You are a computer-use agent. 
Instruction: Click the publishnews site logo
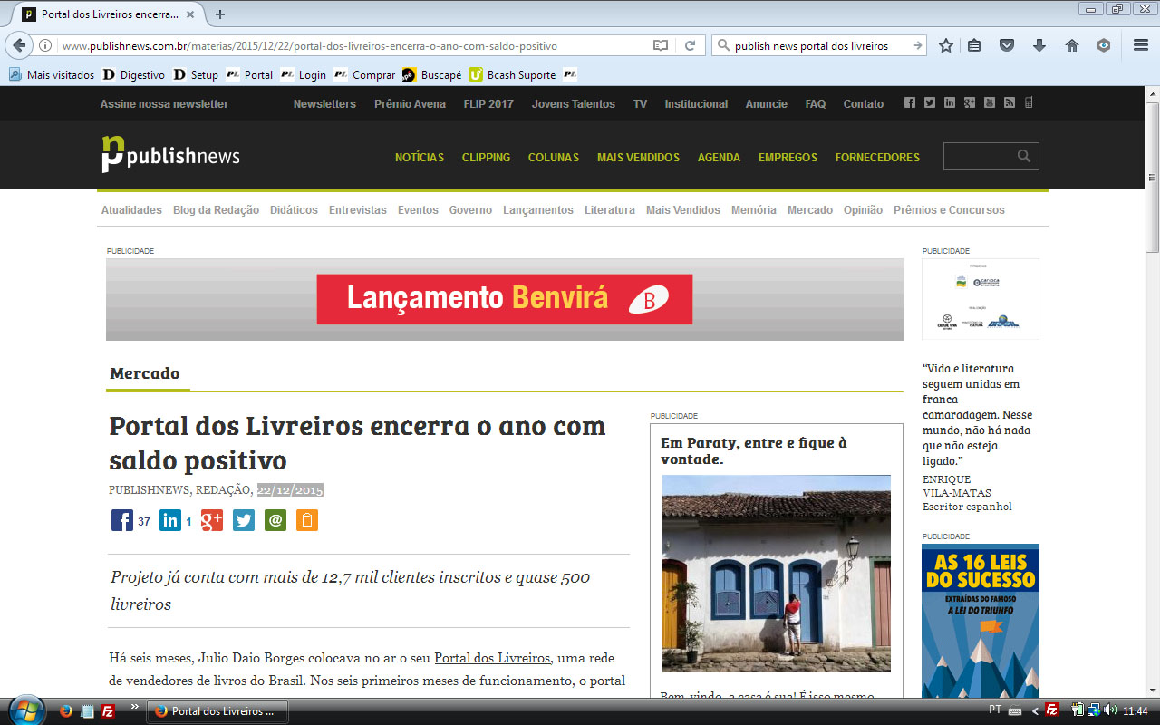click(170, 154)
